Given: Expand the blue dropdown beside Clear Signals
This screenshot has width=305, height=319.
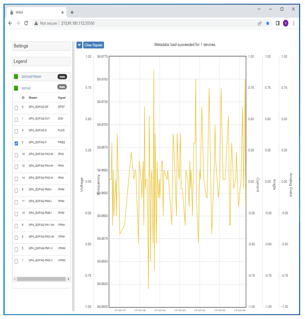Looking at the screenshot, I should (79, 45).
